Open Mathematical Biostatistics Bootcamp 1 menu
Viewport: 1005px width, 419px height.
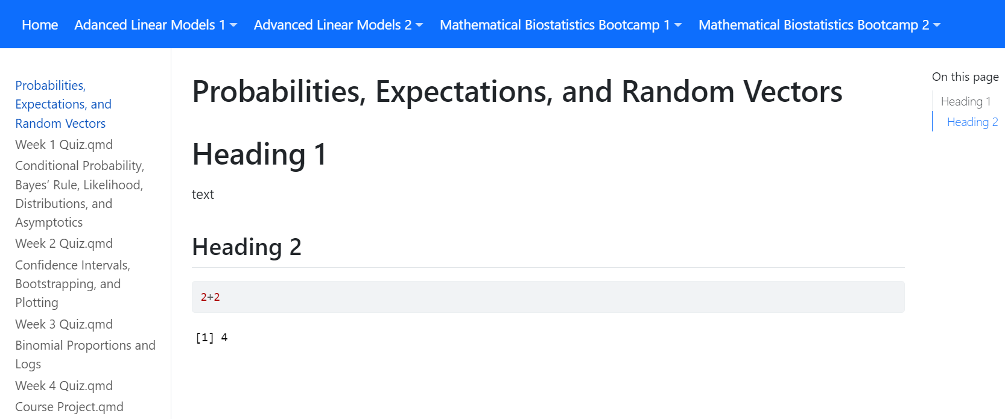pyautogui.click(x=560, y=25)
